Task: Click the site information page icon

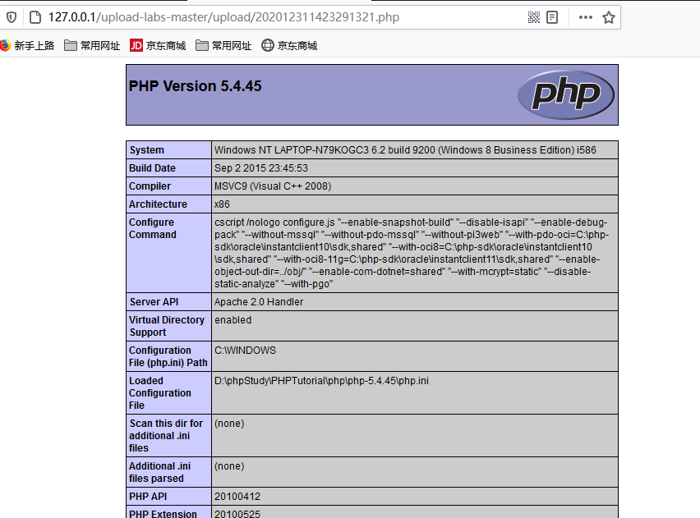Action: click(x=35, y=17)
